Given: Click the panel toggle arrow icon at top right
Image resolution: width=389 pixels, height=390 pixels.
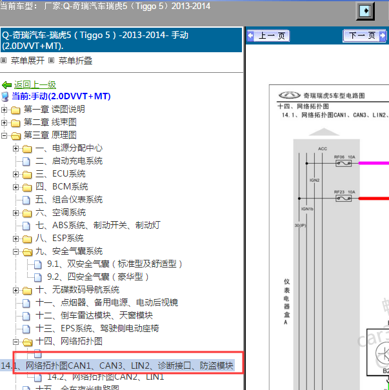Looking at the screenshot, I should 365,11.
